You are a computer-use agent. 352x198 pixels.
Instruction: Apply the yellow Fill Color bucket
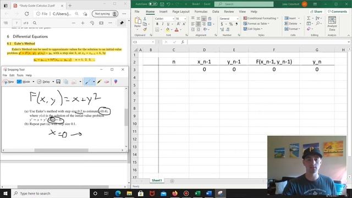coord(167,29)
